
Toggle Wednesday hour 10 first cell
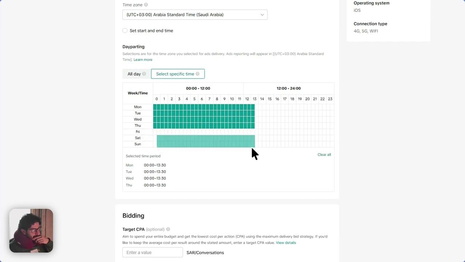tap(230, 119)
